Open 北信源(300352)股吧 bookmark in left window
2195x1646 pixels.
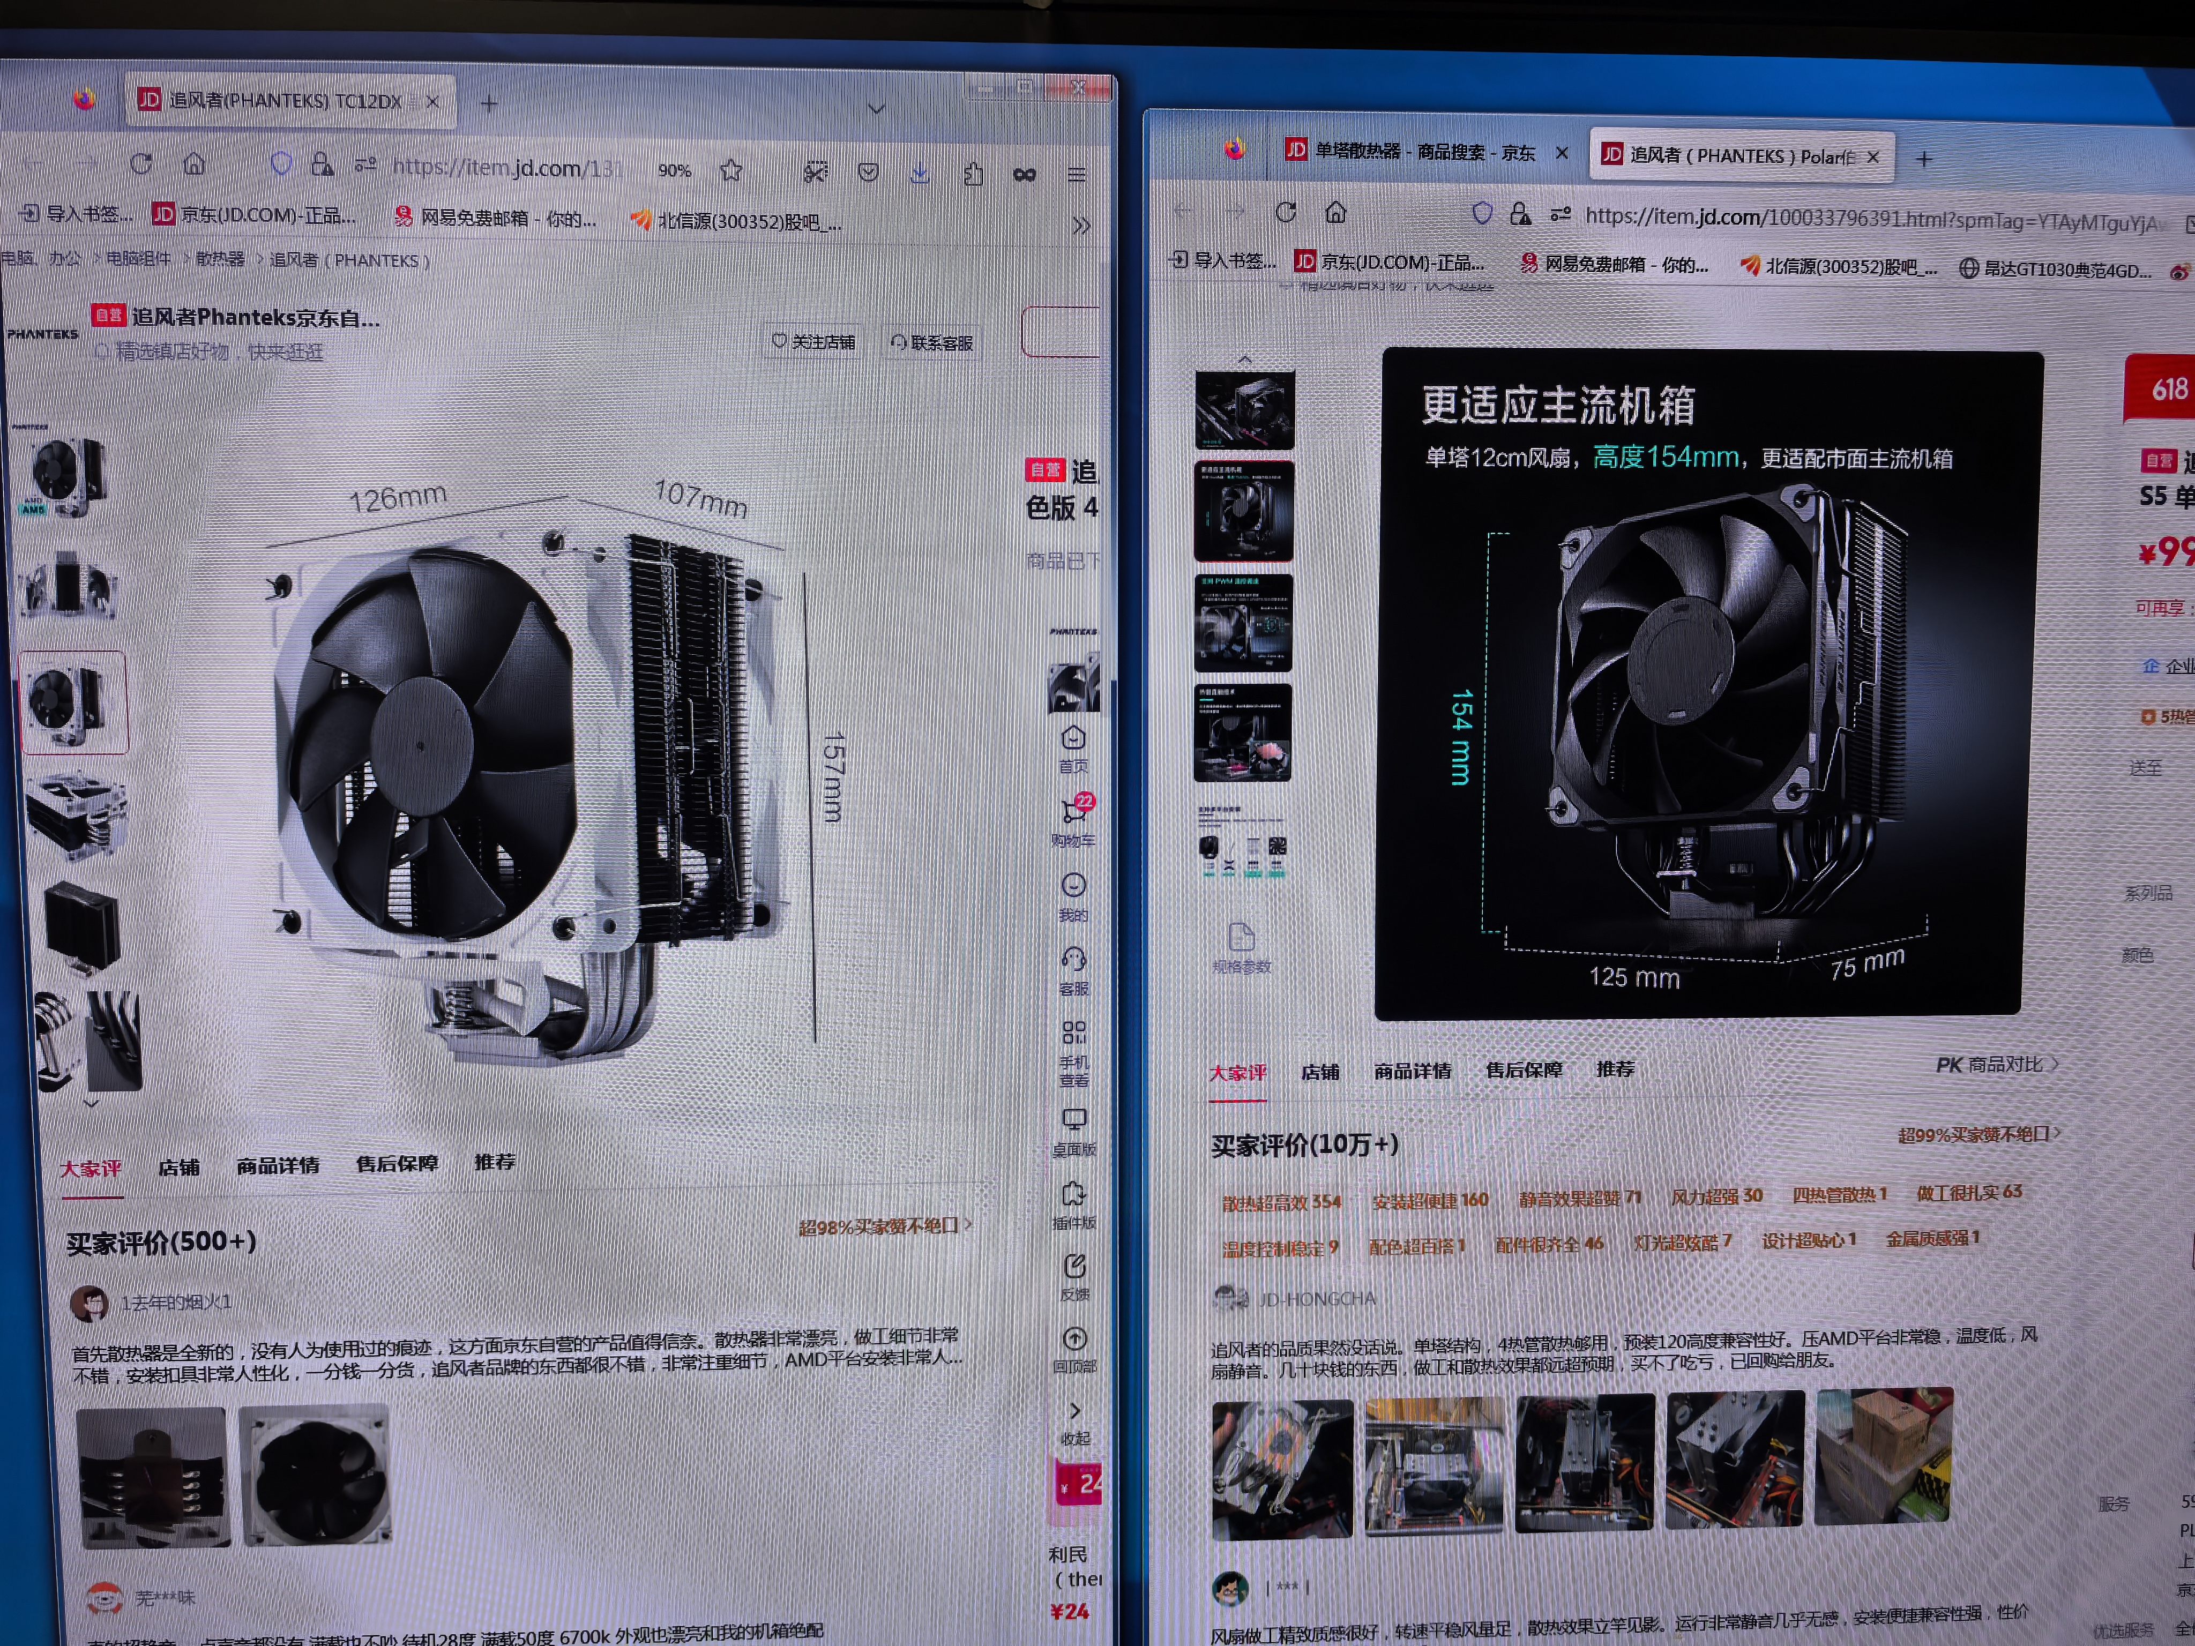click(x=736, y=222)
